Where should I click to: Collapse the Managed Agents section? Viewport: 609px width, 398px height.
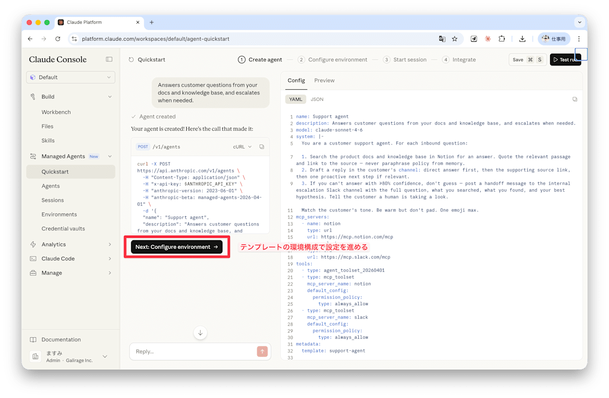[x=110, y=156]
